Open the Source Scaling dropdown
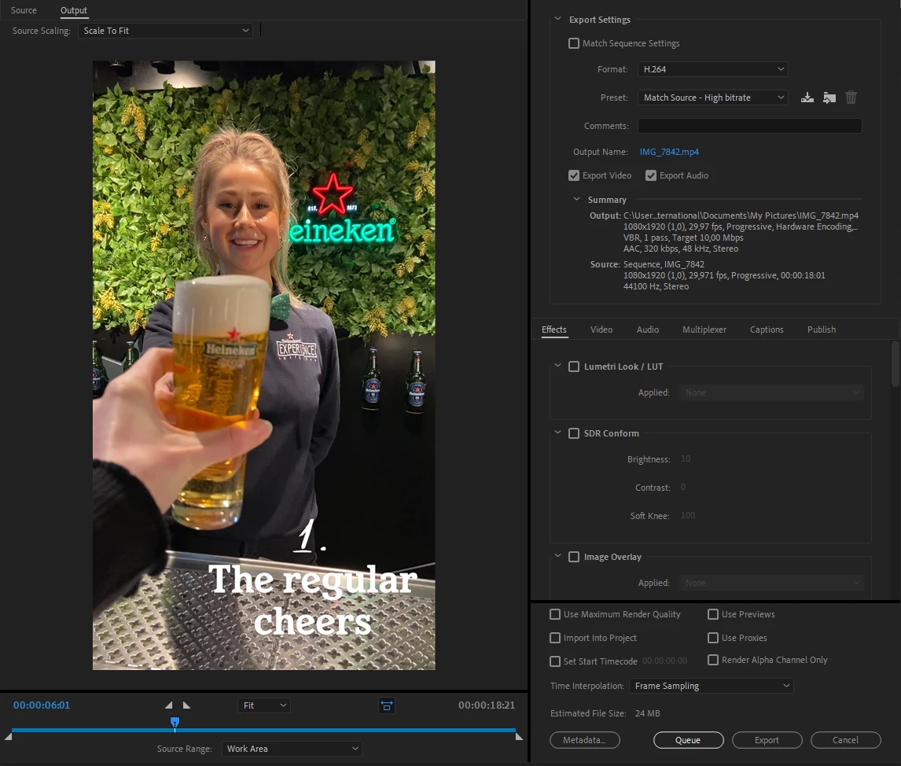This screenshot has width=901, height=766. point(165,31)
